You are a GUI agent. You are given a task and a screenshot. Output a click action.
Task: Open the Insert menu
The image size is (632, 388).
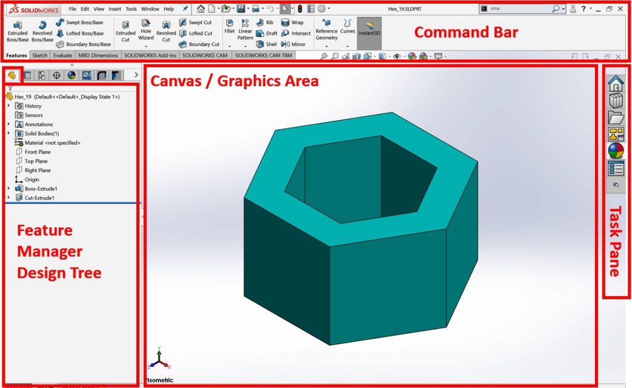pyautogui.click(x=115, y=9)
